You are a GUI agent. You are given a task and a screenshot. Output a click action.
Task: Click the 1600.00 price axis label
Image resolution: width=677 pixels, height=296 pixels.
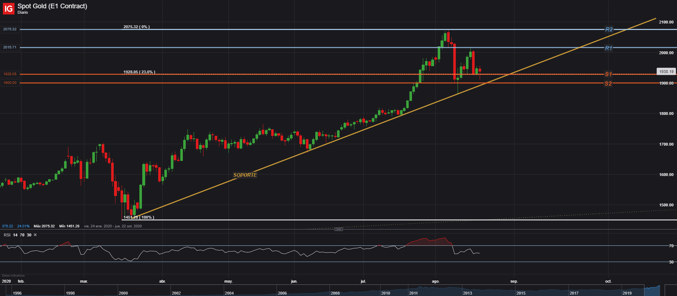pos(666,175)
